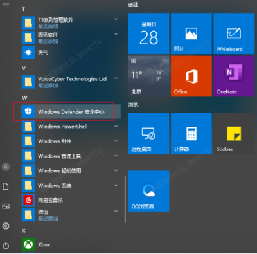Image resolution: width=257 pixels, height=254 pixels.
Task: Click the letter T section header
Action: [23, 9]
